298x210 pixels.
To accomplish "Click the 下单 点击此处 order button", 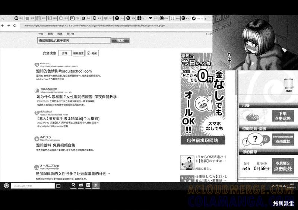I will tap(283, 116).
